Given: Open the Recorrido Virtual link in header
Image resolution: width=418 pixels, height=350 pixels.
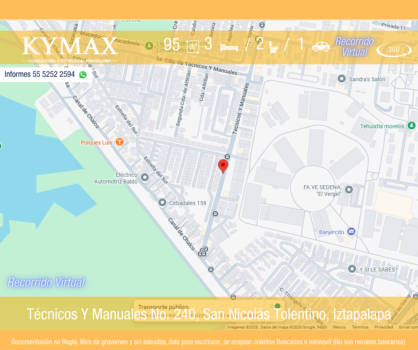Looking at the screenshot, I should [x=354, y=47].
